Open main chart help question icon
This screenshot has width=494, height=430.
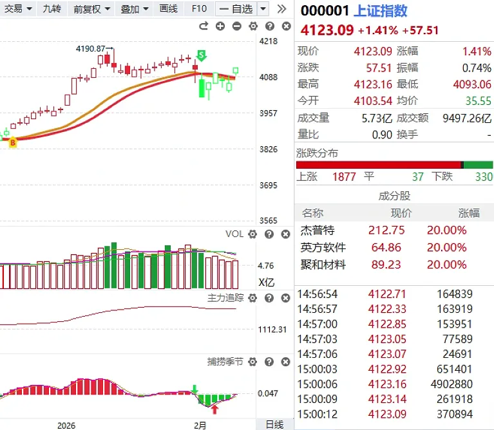[270, 26]
